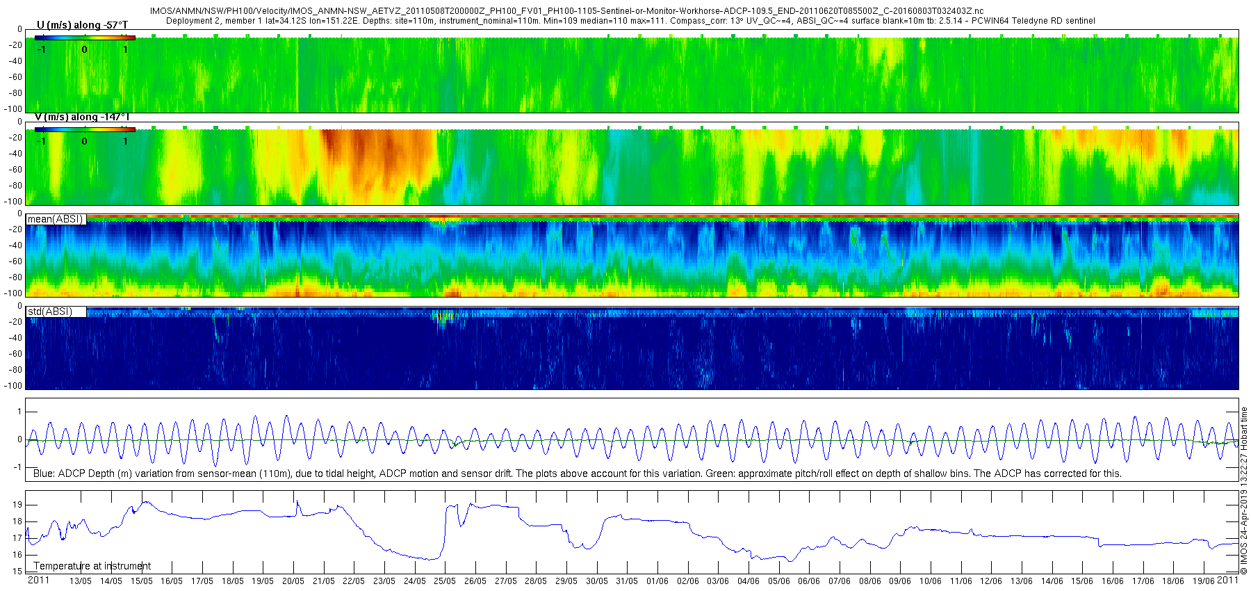Viewport: 1251px width, 591px height.
Task: Click the '15/06' date tick label
Action: click(1082, 581)
